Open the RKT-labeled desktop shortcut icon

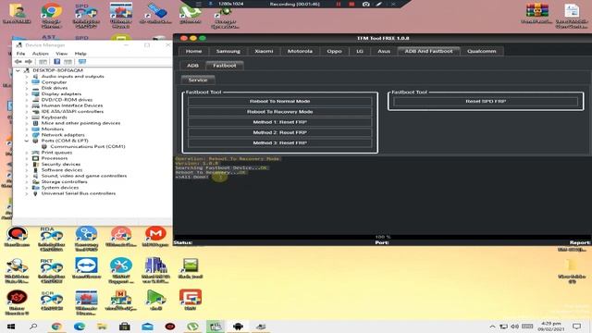click(52, 271)
